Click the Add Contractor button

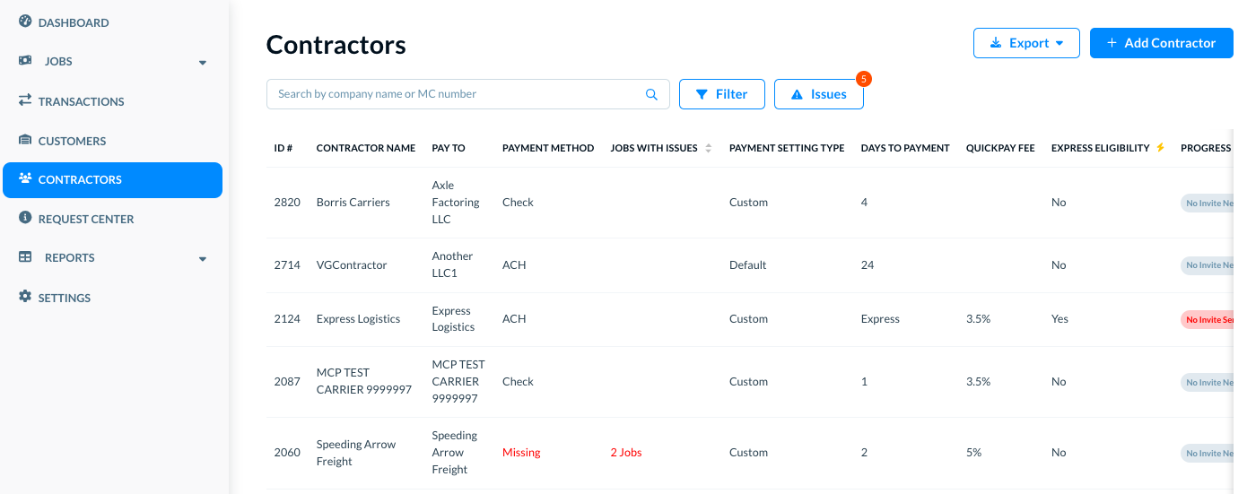pos(1161,43)
